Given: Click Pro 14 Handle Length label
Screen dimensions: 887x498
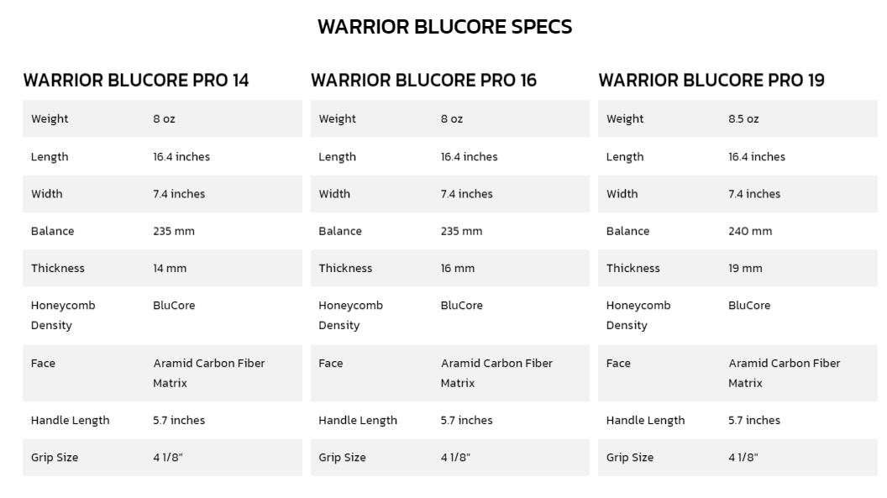Looking at the screenshot, I should [x=71, y=420].
